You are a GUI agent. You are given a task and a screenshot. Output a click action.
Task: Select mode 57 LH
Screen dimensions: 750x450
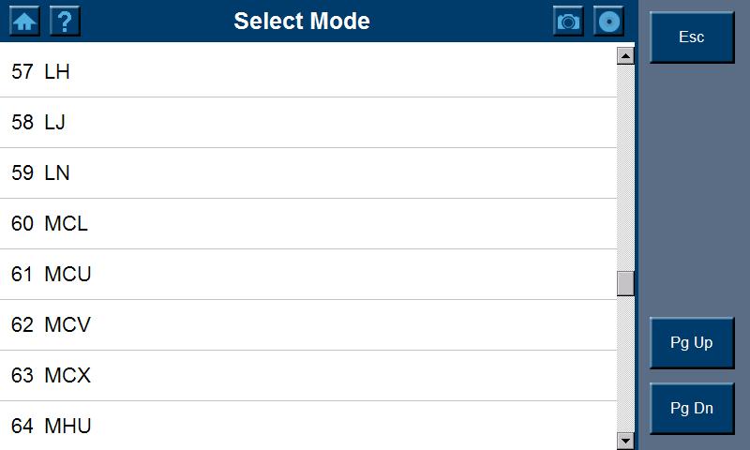click(x=307, y=72)
